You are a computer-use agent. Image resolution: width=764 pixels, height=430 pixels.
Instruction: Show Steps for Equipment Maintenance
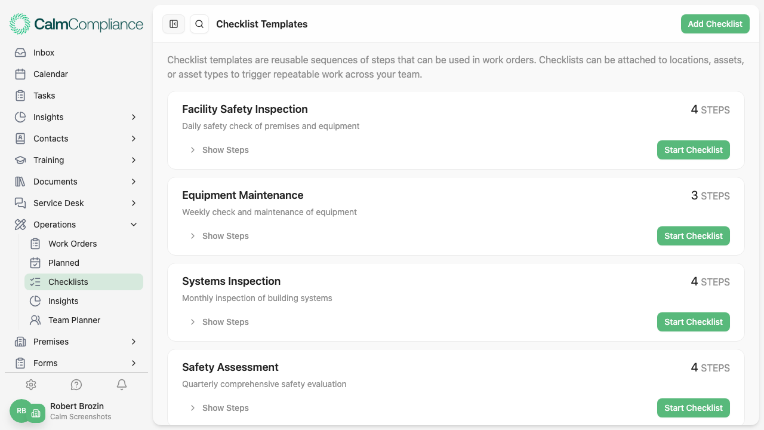219,236
